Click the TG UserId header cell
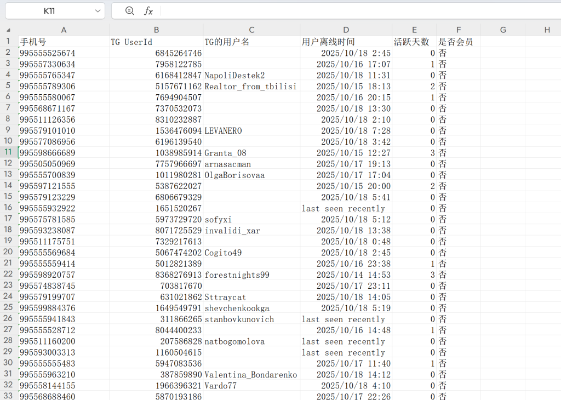 click(x=156, y=42)
